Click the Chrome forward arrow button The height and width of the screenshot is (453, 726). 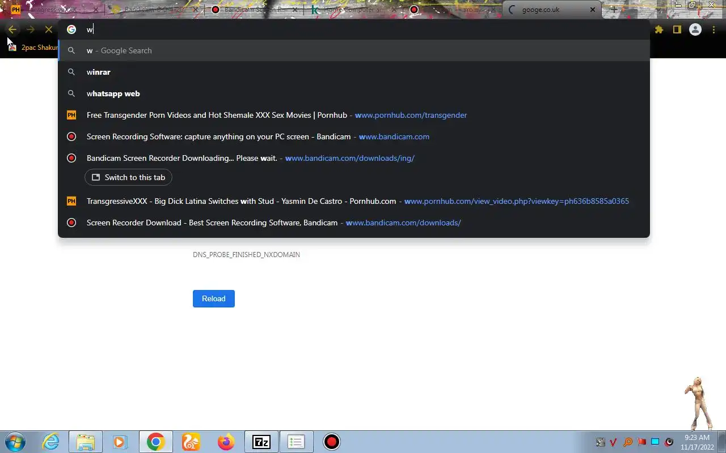click(31, 29)
